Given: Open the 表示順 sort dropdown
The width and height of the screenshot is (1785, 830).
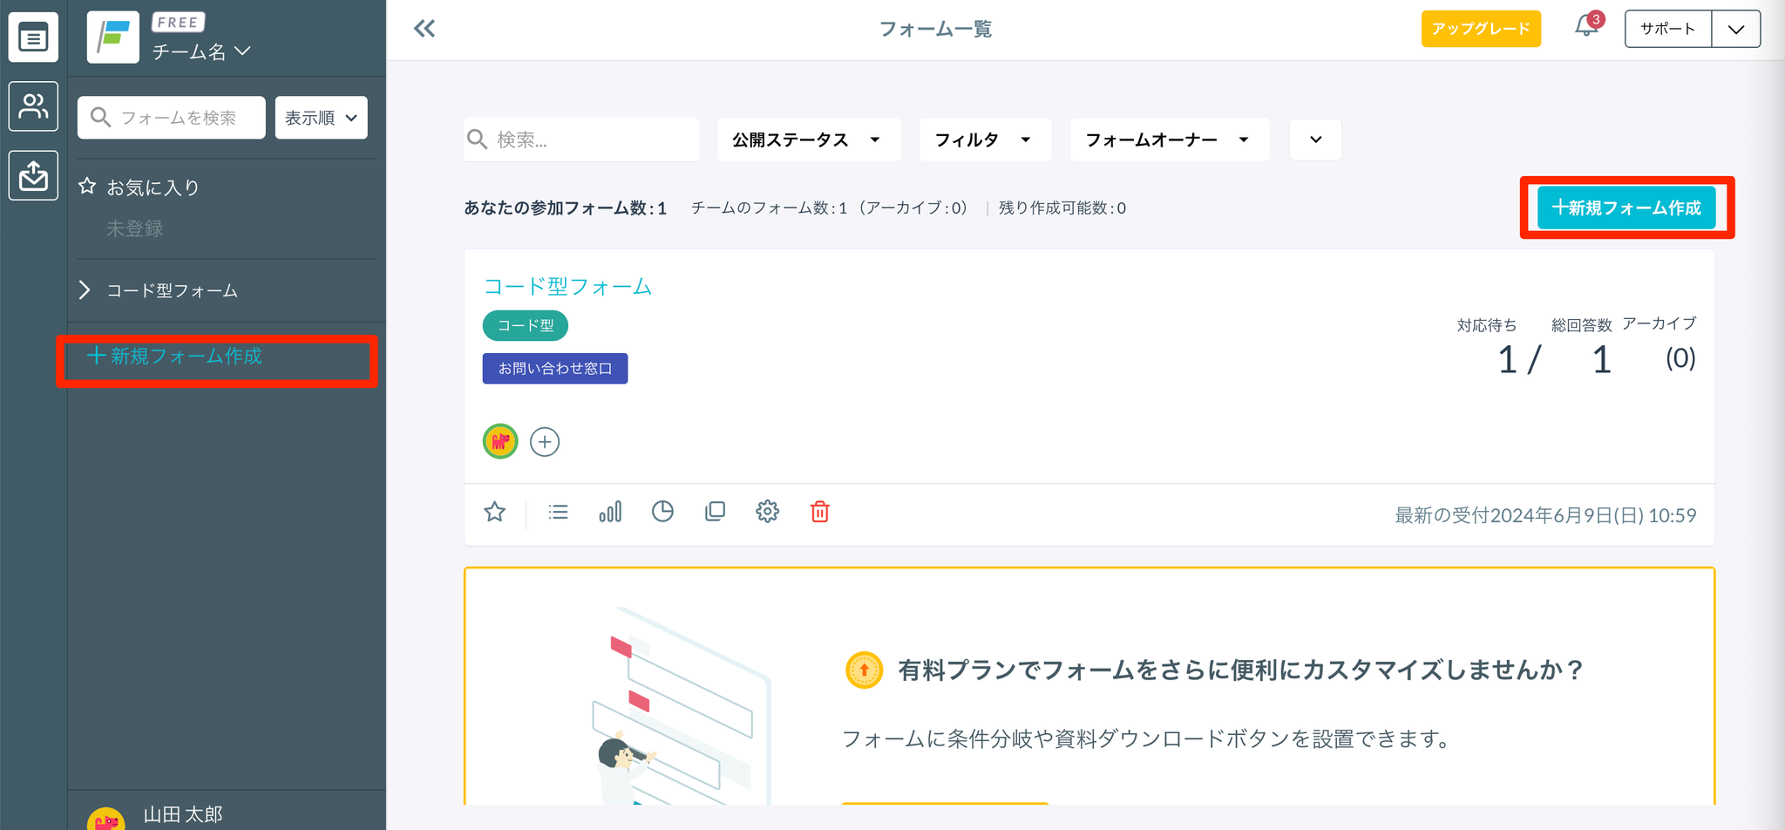Looking at the screenshot, I should click(321, 118).
